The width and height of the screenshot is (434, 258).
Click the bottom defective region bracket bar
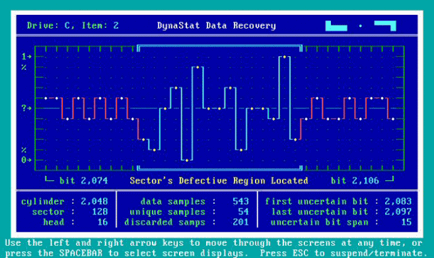(x=220, y=168)
